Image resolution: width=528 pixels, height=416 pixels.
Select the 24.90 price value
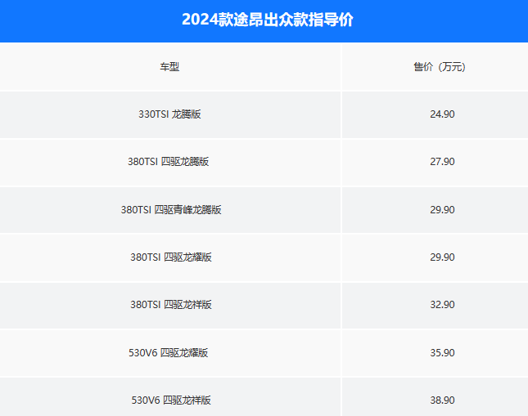[x=442, y=114]
